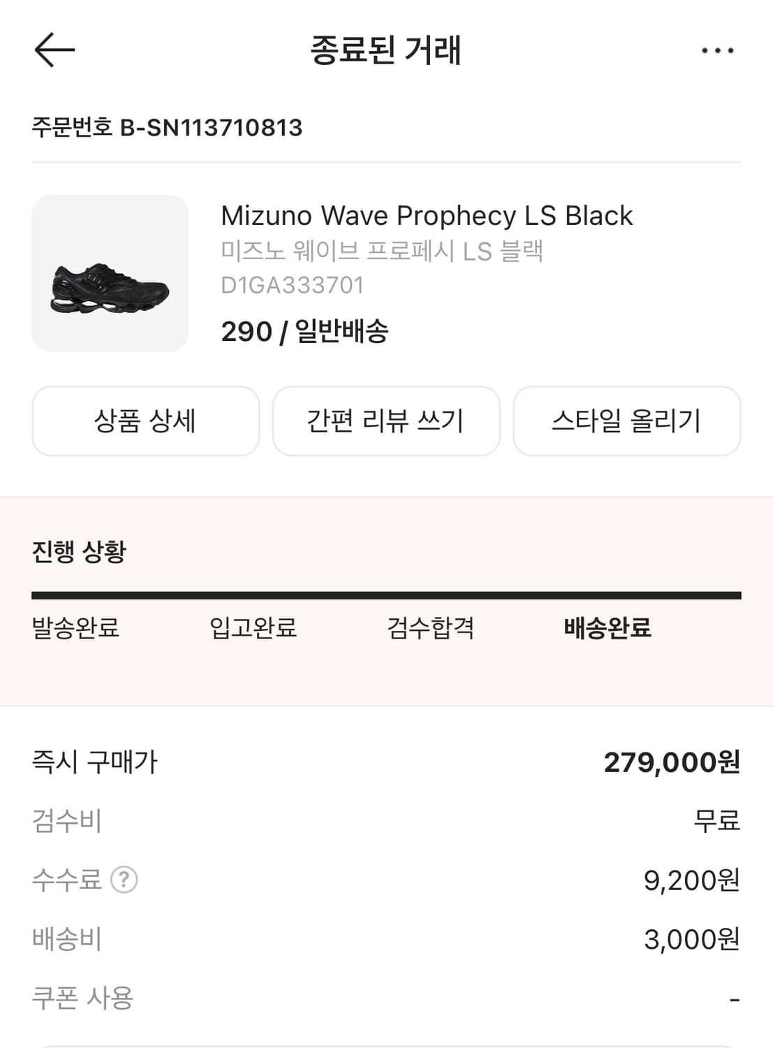Image resolution: width=773 pixels, height=1048 pixels.
Task: Click the 290 / 일반배송 size text
Action: [304, 331]
